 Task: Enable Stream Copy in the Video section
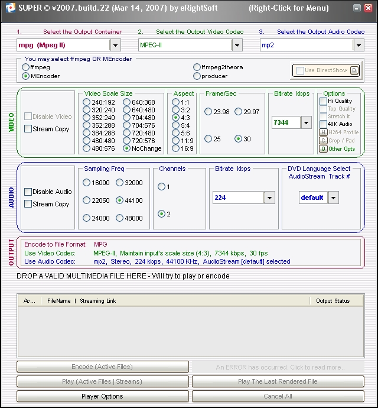[28, 129]
